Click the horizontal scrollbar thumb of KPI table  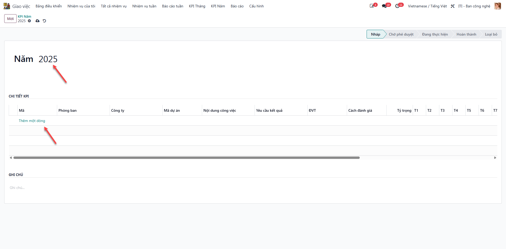[187, 158]
